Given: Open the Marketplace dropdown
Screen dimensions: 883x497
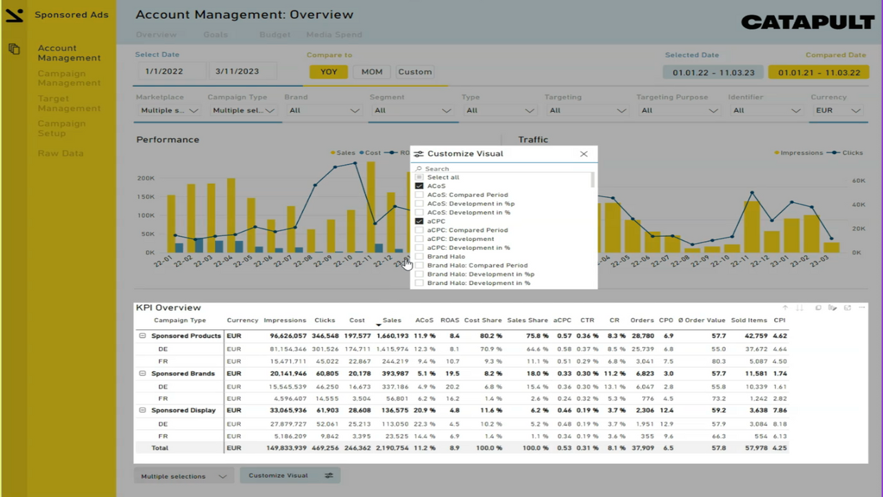Looking at the screenshot, I should [169, 110].
